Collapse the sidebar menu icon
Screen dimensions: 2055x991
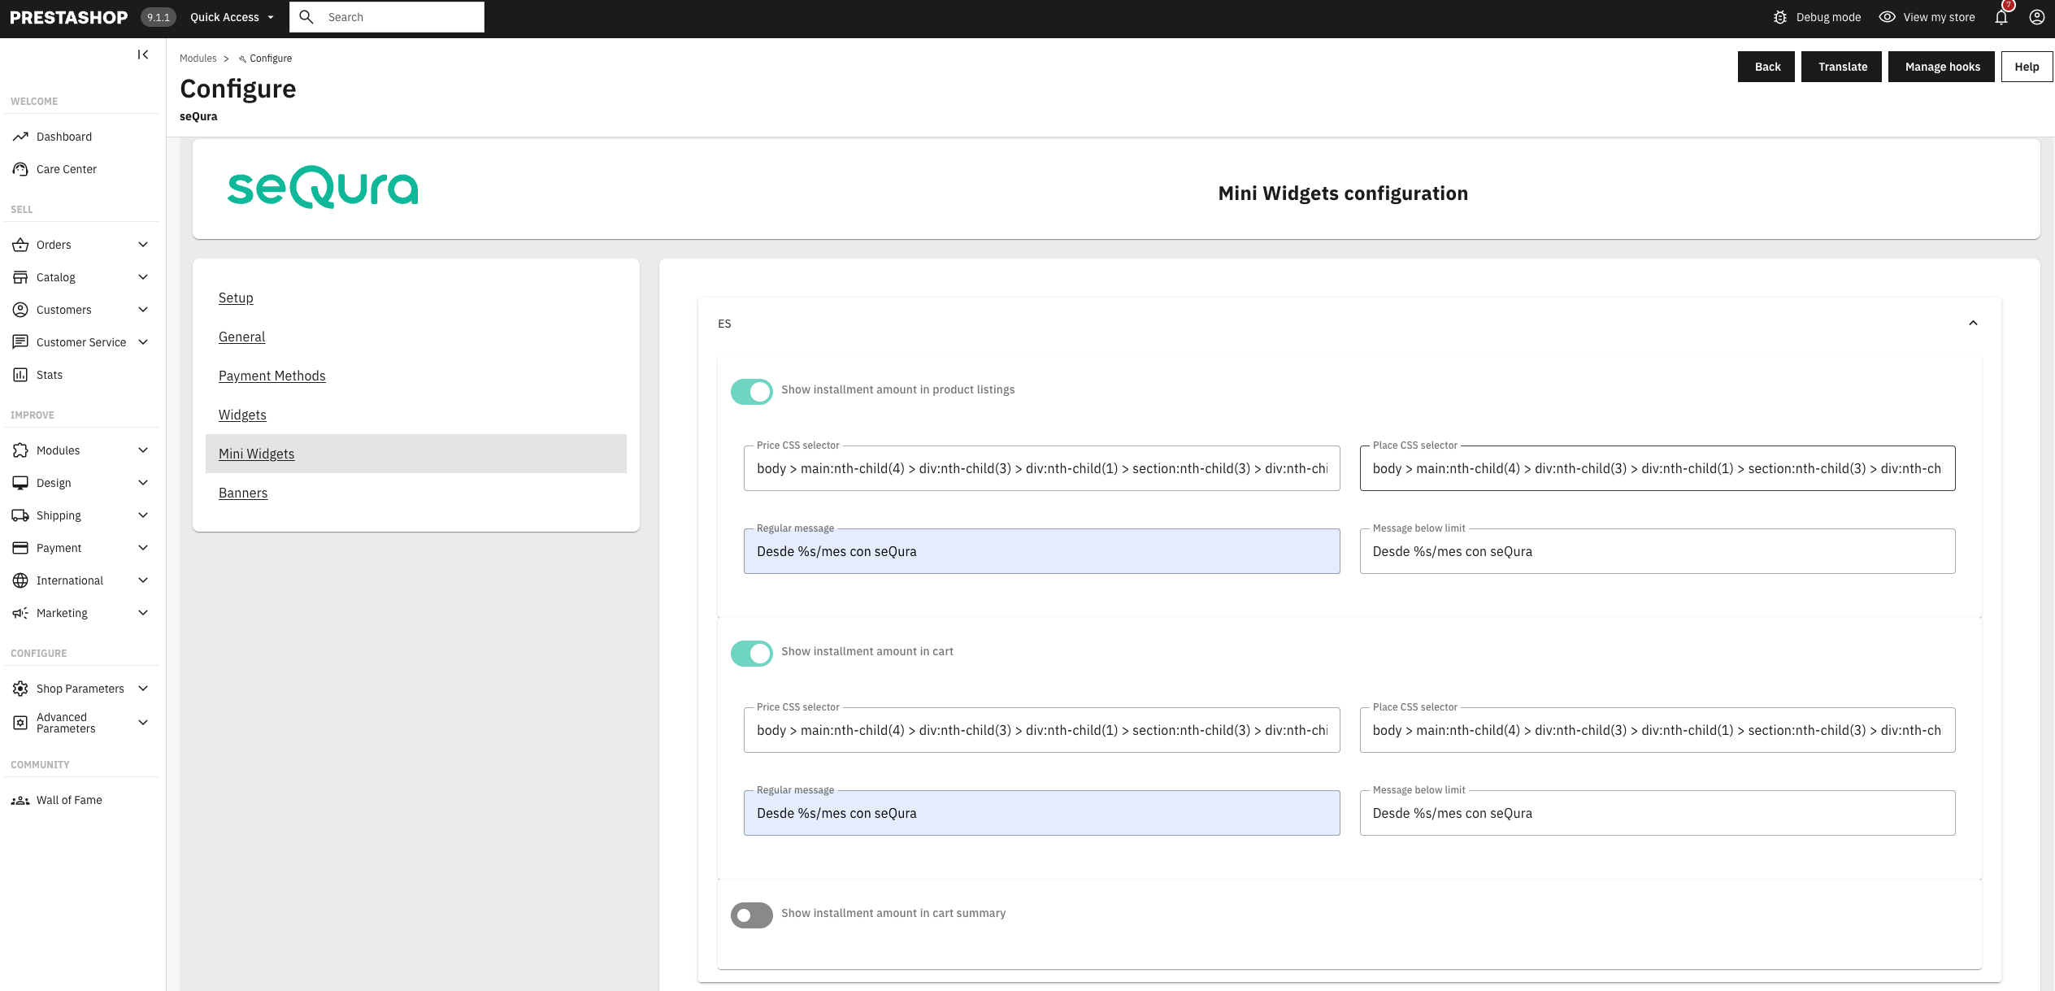click(x=143, y=54)
